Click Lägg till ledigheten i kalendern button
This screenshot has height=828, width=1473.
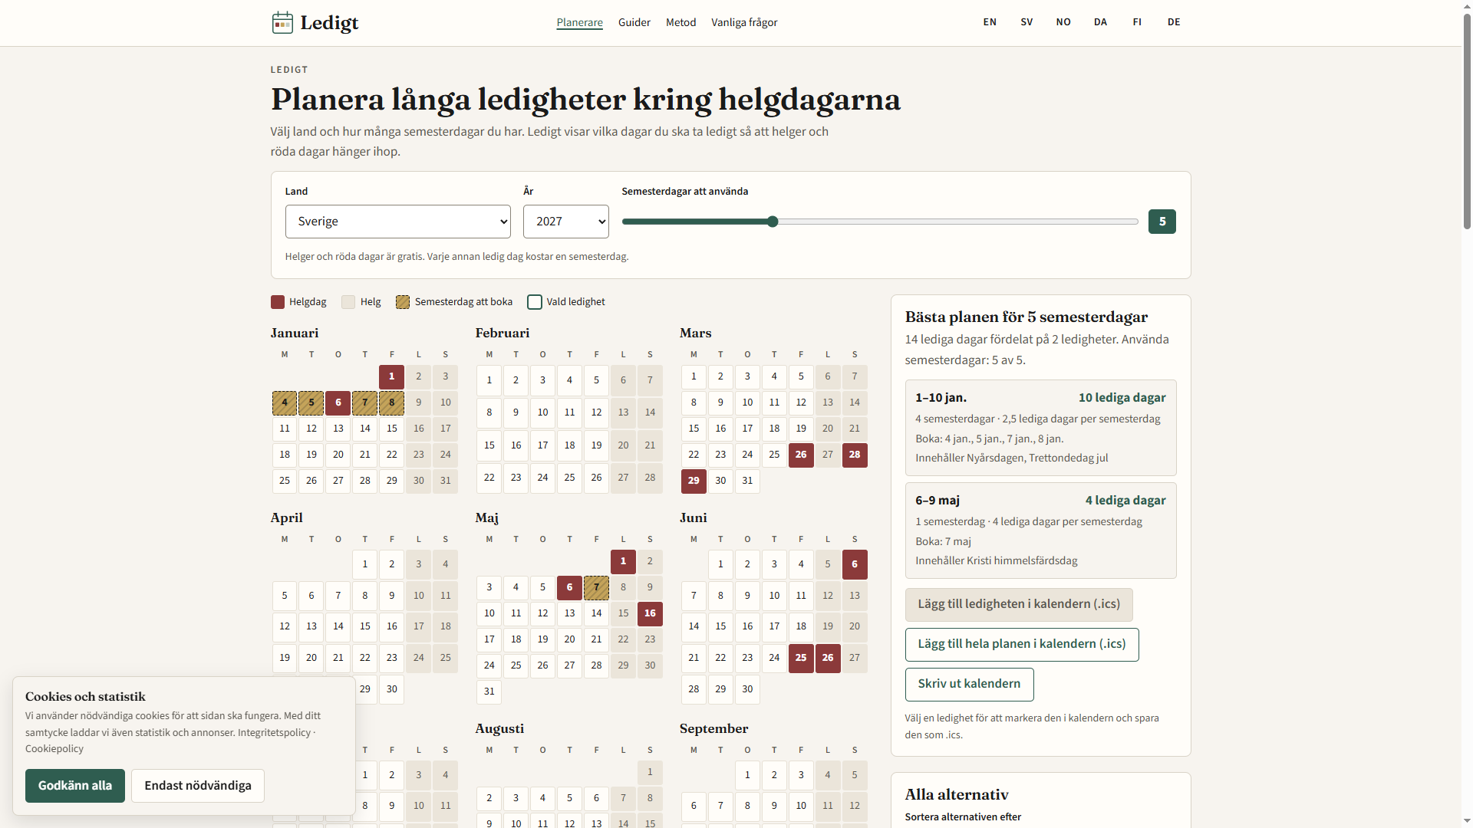pyautogui.click(x=1019, y=604)
